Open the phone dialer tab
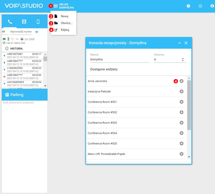This screenshot has width=215, height=194. coord(10,22)
